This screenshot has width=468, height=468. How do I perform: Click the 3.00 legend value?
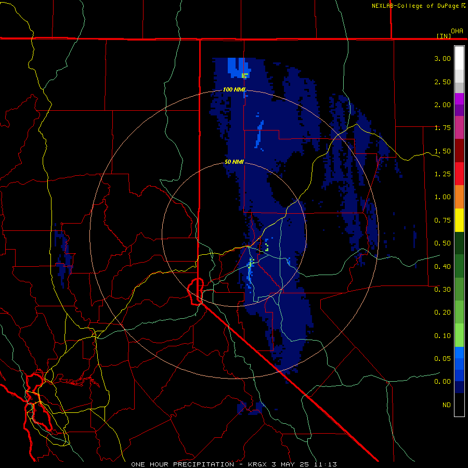click(x=443, y=58)
